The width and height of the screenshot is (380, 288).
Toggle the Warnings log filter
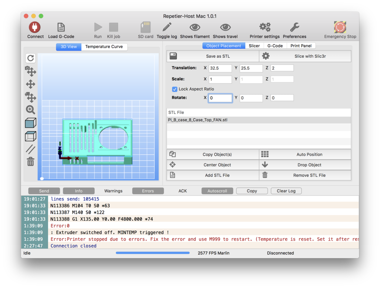pos(113,191)
